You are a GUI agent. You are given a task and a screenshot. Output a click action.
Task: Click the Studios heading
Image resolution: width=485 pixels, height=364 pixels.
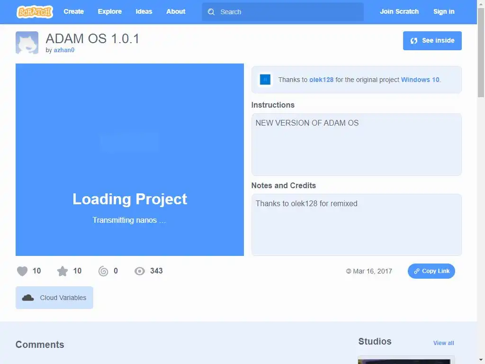pos(375,341)
